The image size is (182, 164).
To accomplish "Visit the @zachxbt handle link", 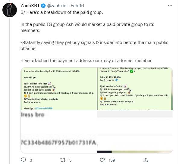I will click(60, 6).
